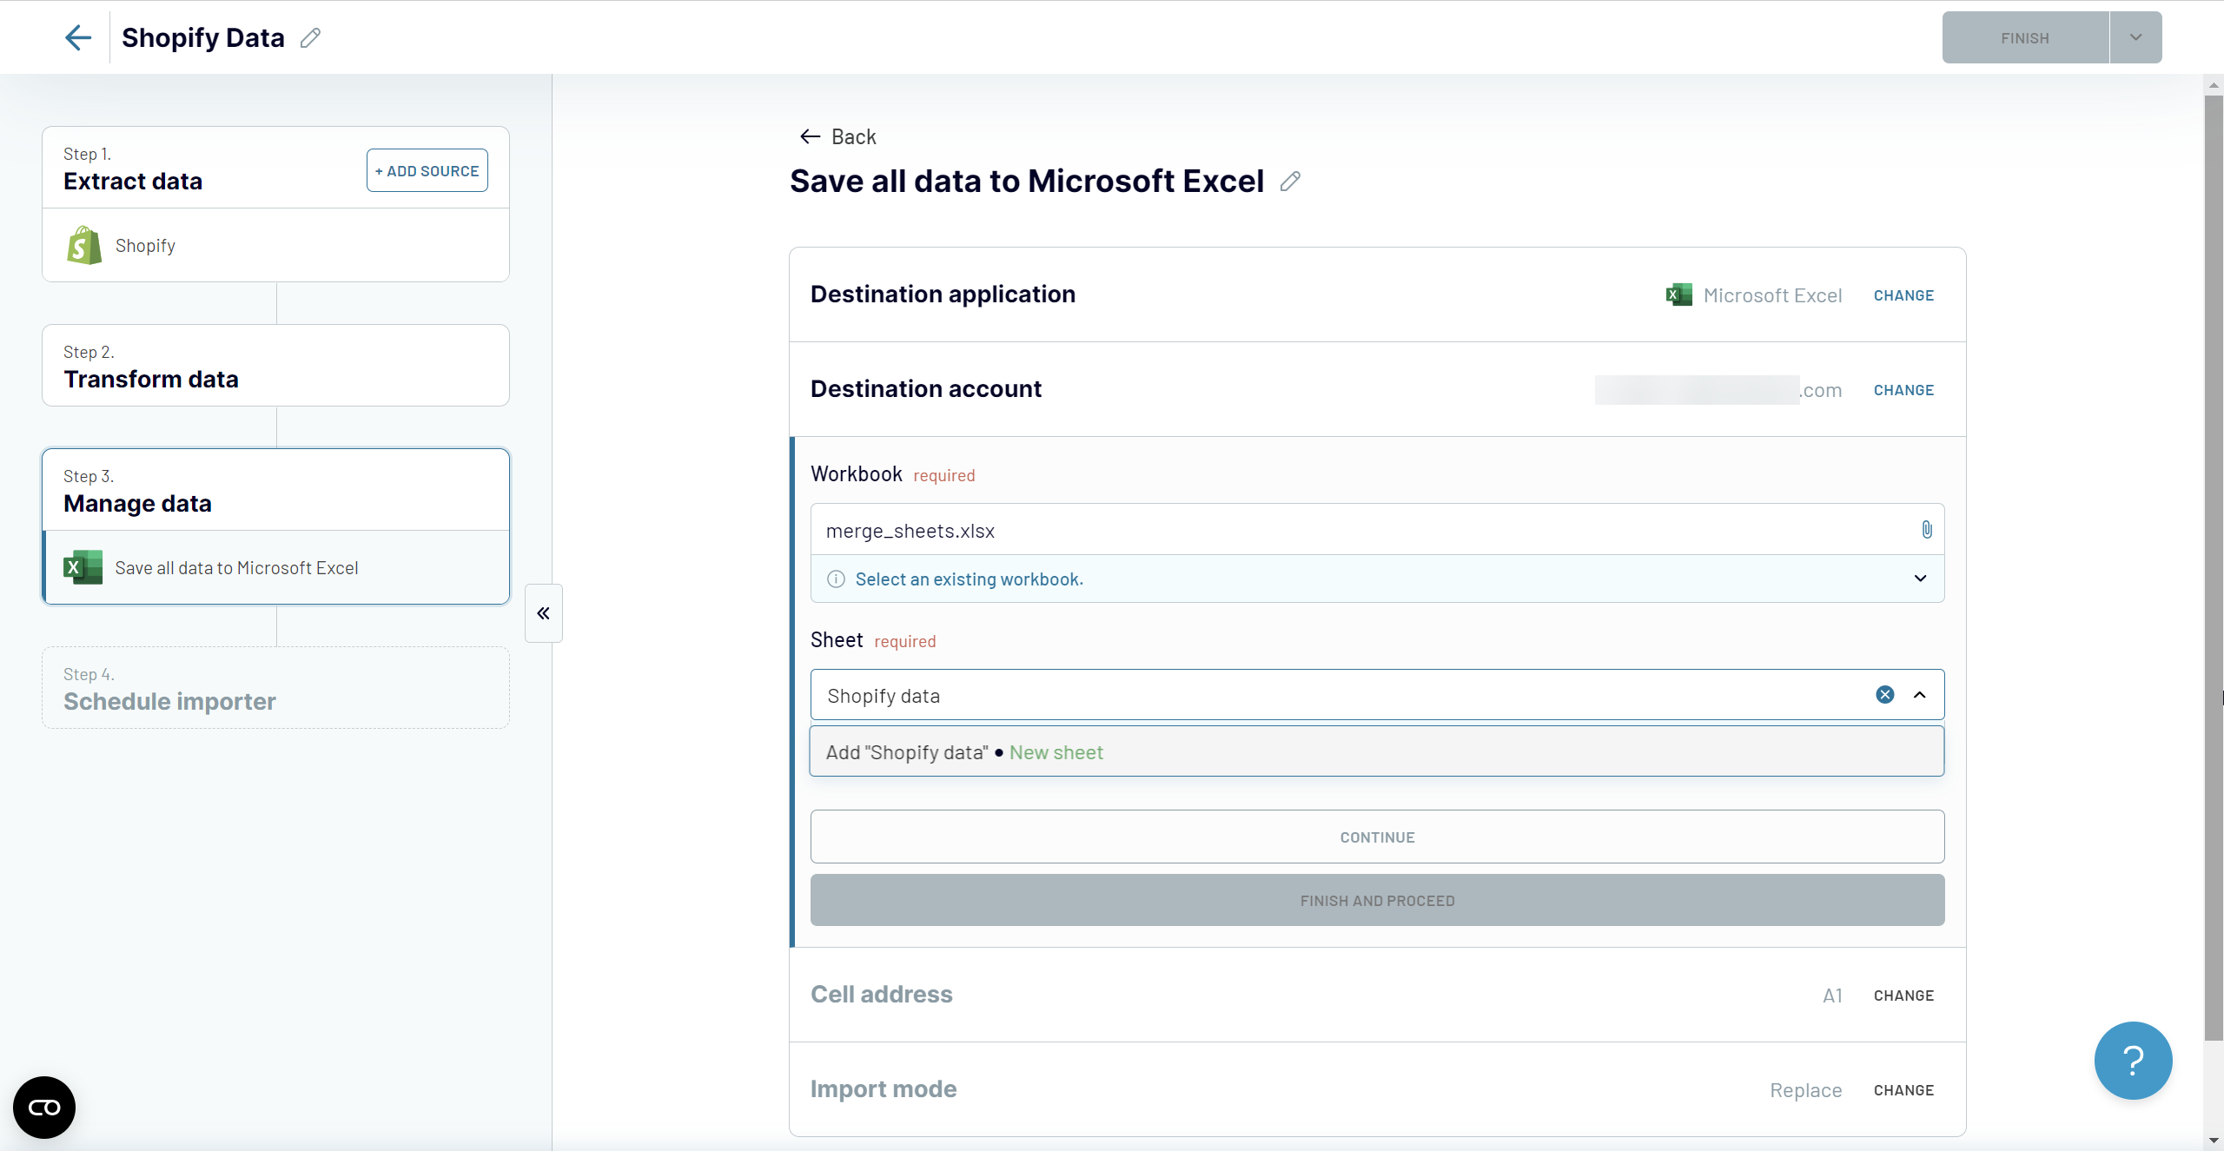2224x1151 pixels.
Task: Open Step 2 Transform data
Action: 276,366
